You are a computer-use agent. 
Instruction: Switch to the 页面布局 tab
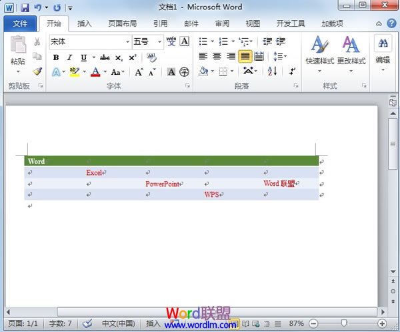point(123,24)
